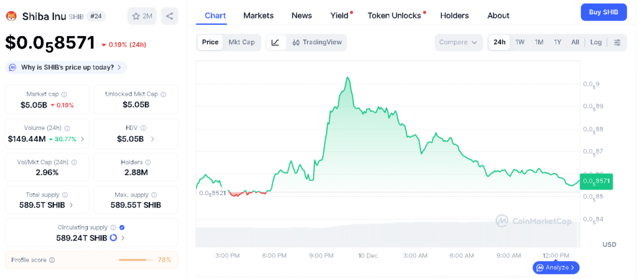637x279 pixels.
Task: Add SHIB to watchlist star button
Action: pos(142,16)
